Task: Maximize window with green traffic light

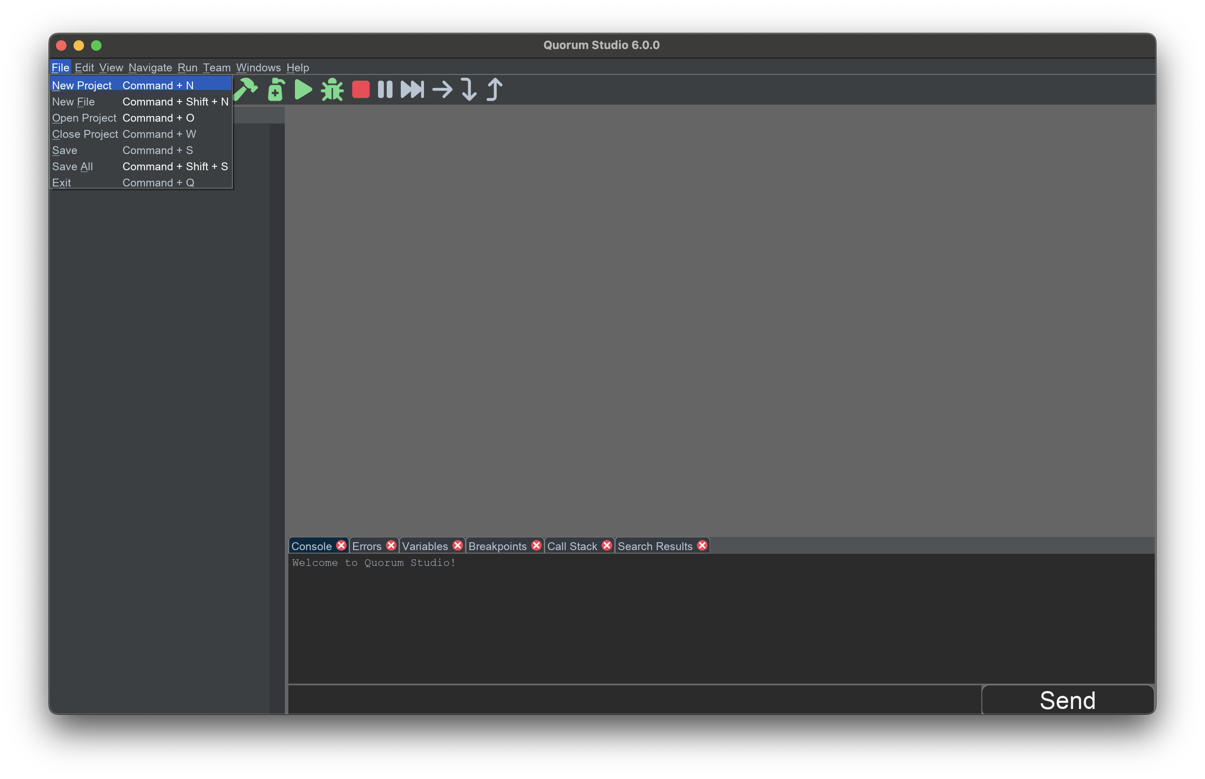Action: 96,46
